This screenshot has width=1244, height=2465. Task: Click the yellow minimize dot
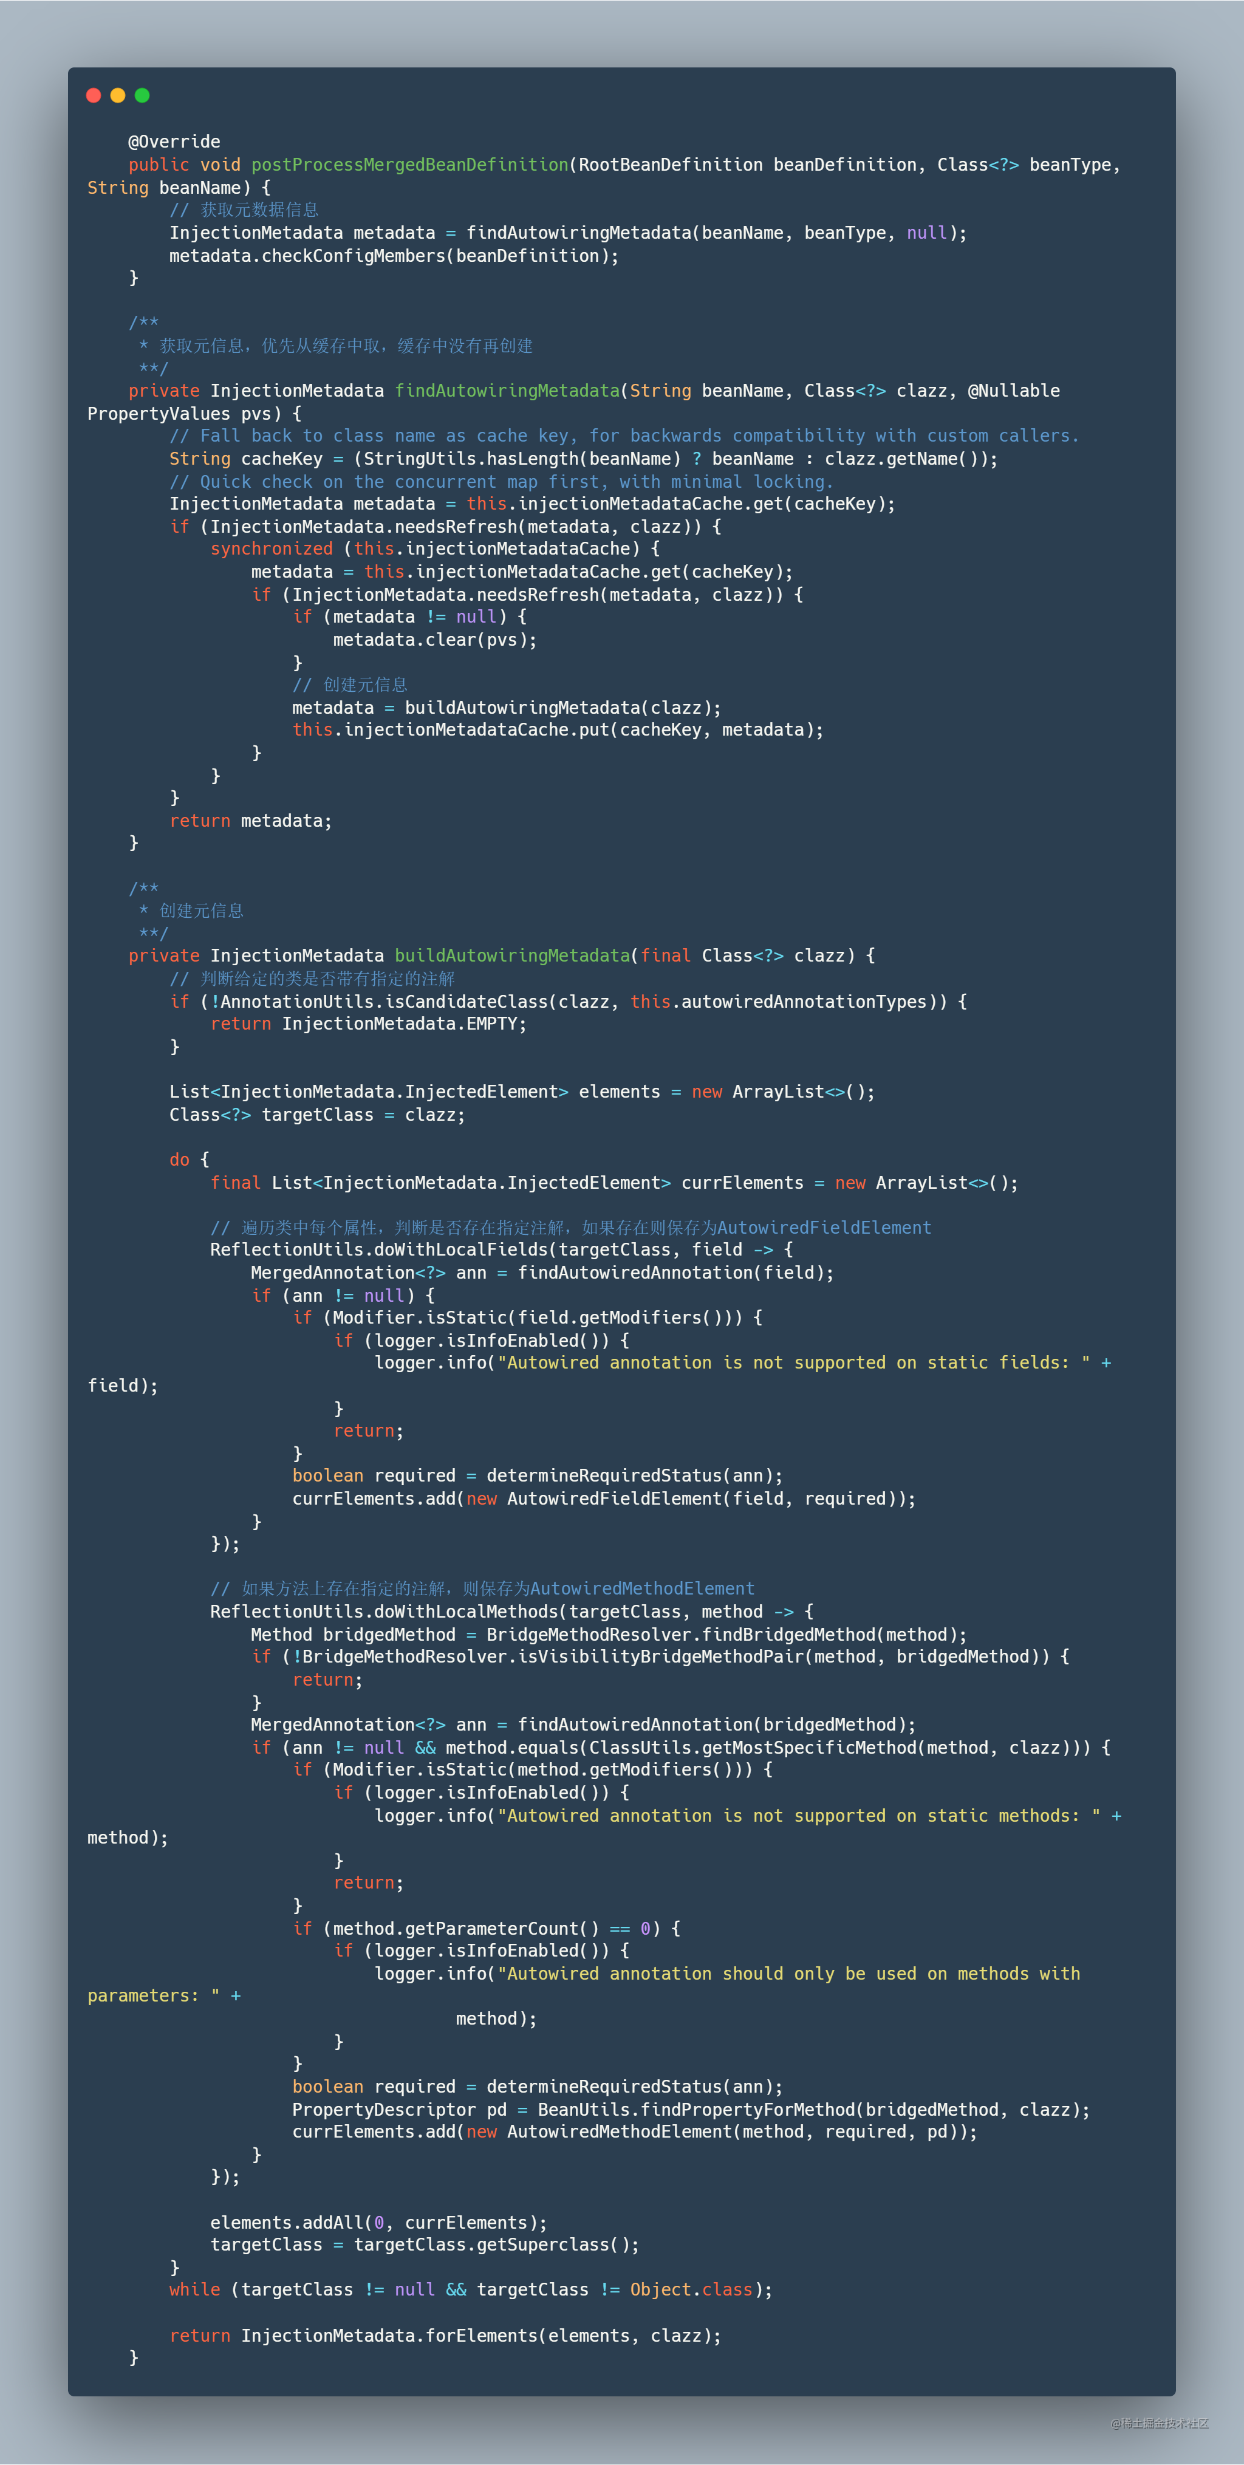tap(118, 95)
